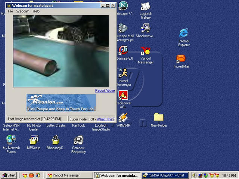
Task: Open the Help menu in Webcam window
Action: (x=36, y=11)
